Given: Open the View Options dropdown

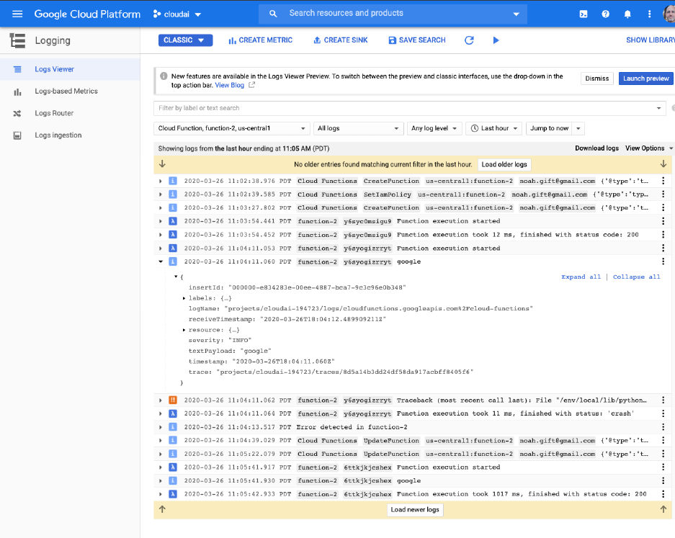Looking at the screenshot, I should pos(649,148).
